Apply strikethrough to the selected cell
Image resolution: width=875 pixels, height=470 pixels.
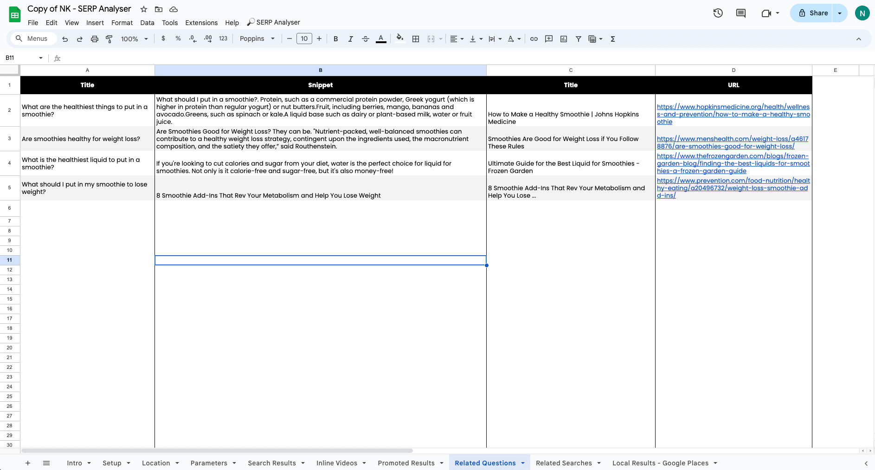tap(366, 39)
